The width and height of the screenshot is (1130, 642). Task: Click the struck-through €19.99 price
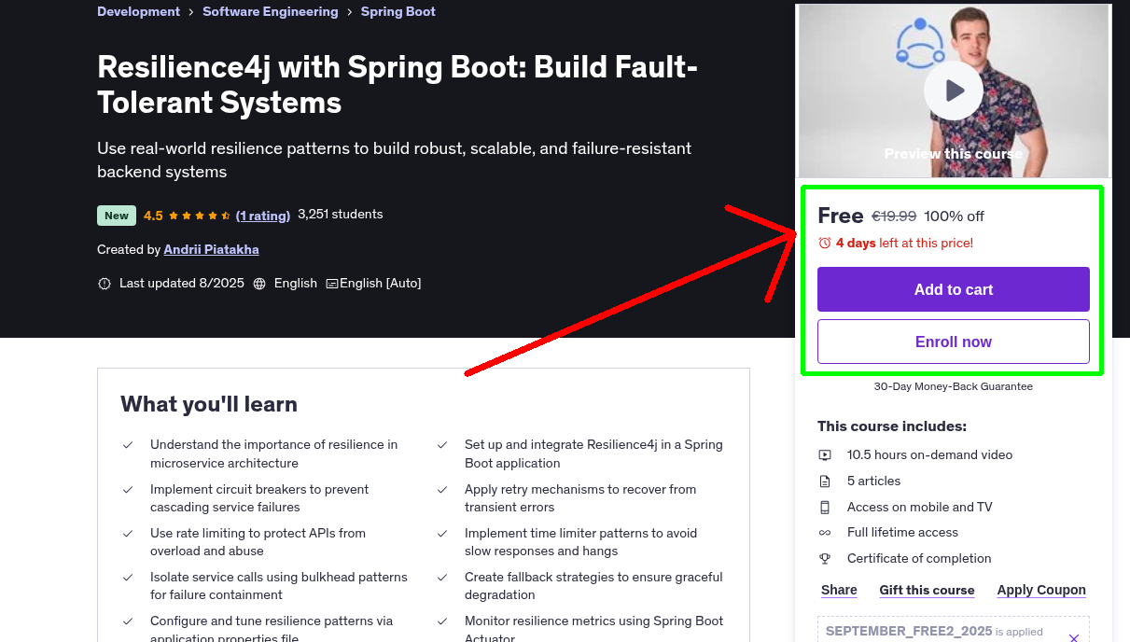pos(894,216)
